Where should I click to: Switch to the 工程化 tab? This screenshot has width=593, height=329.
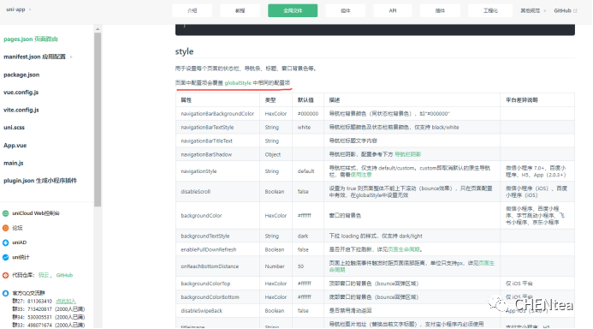[x=490, y=10]
